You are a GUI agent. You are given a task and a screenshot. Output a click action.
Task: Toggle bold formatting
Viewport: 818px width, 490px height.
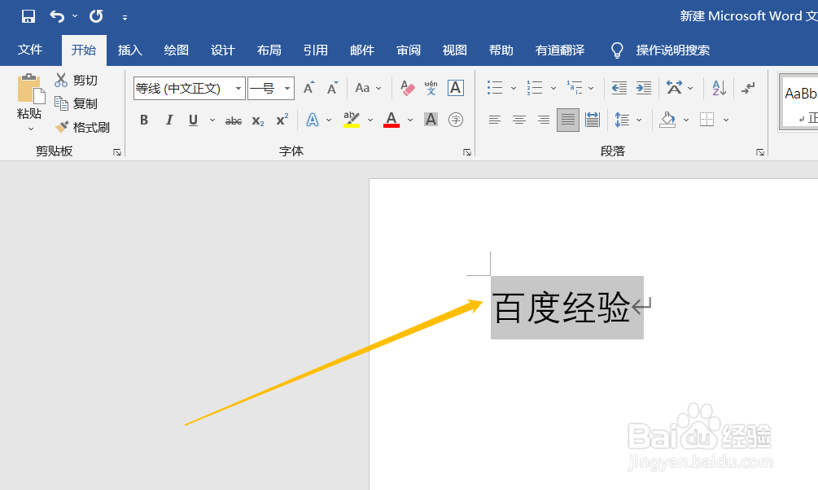pos(144,120)
